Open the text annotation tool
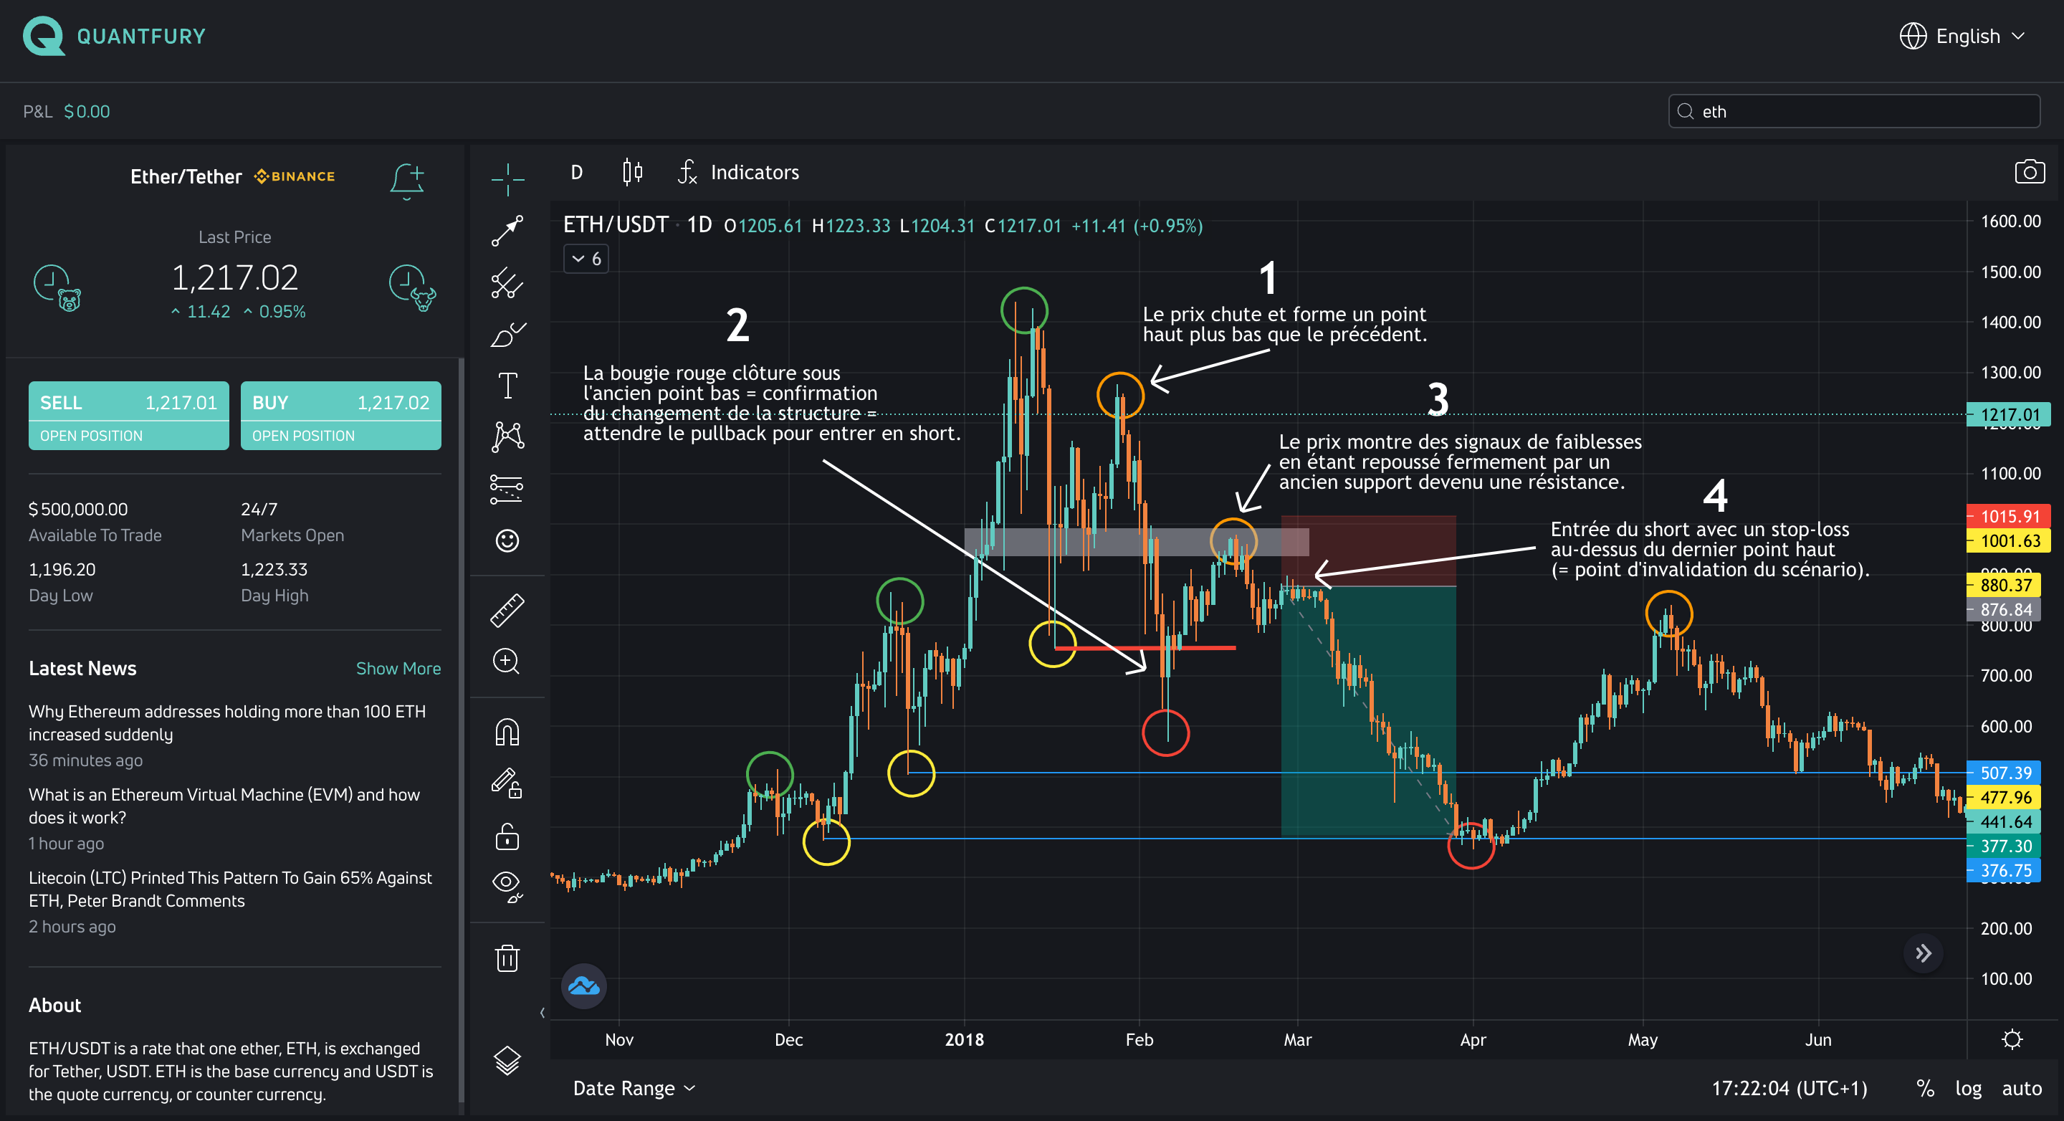 coord(507,385)
